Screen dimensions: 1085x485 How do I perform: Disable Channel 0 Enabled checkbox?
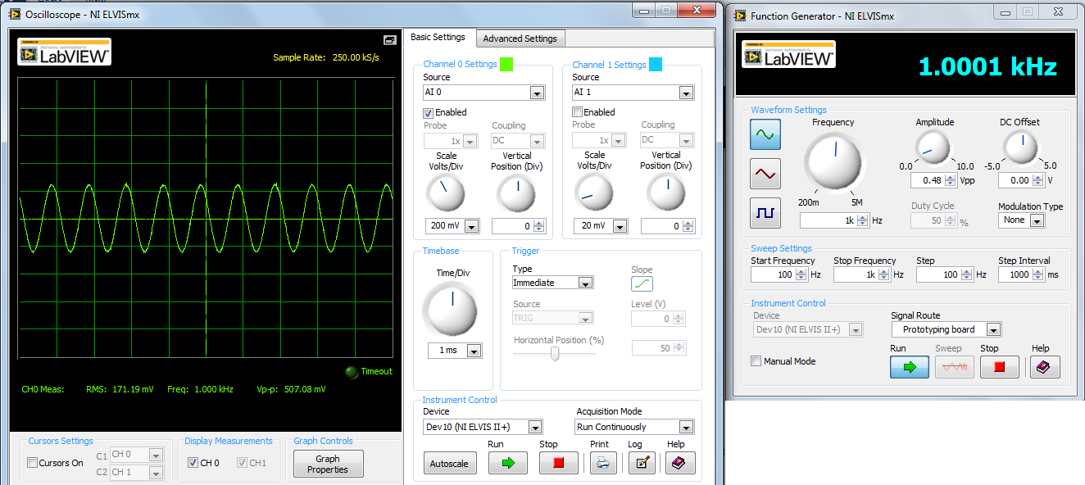pos(428,112)
